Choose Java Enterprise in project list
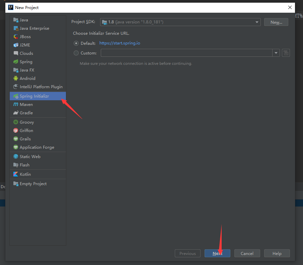 (38, 28)
